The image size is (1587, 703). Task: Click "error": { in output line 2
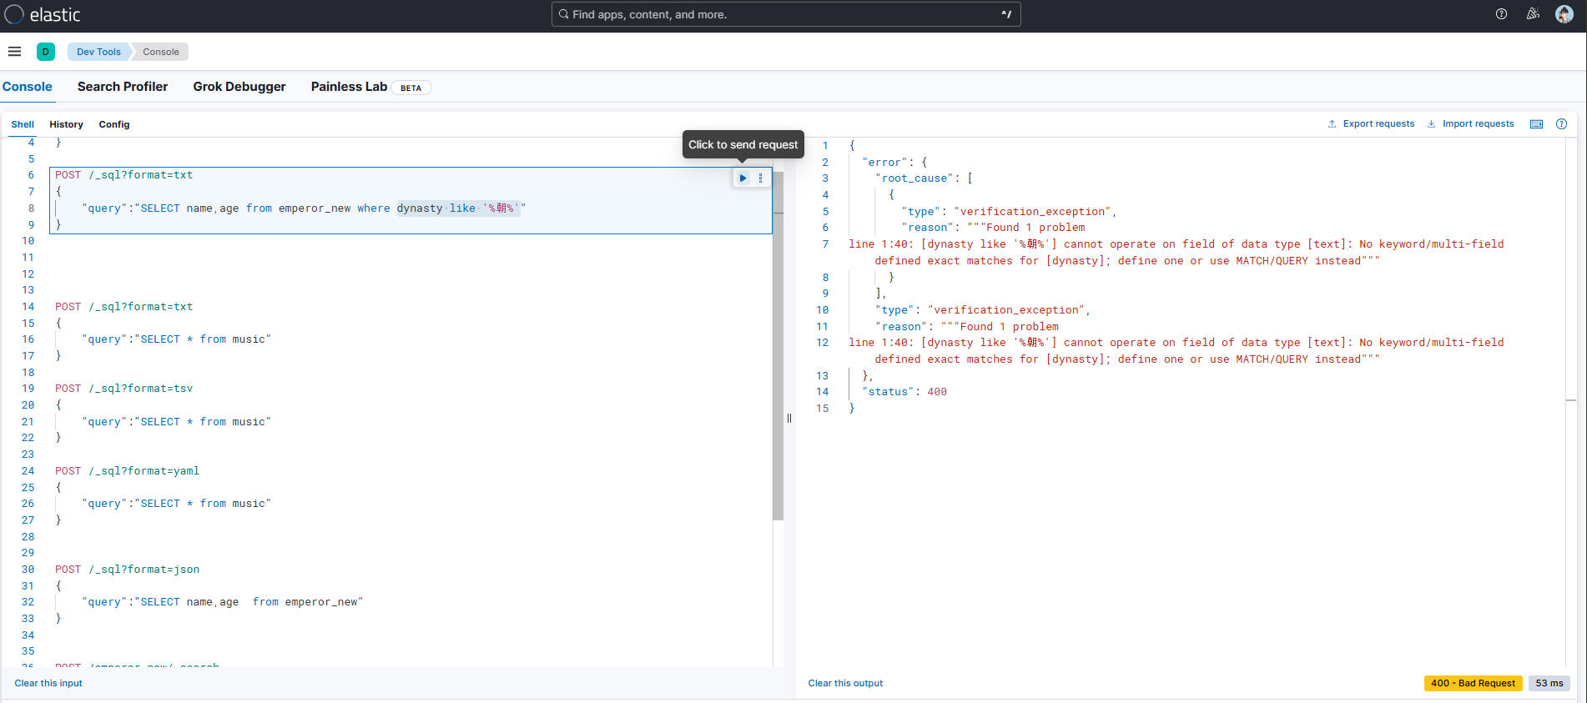pos(894,163)
